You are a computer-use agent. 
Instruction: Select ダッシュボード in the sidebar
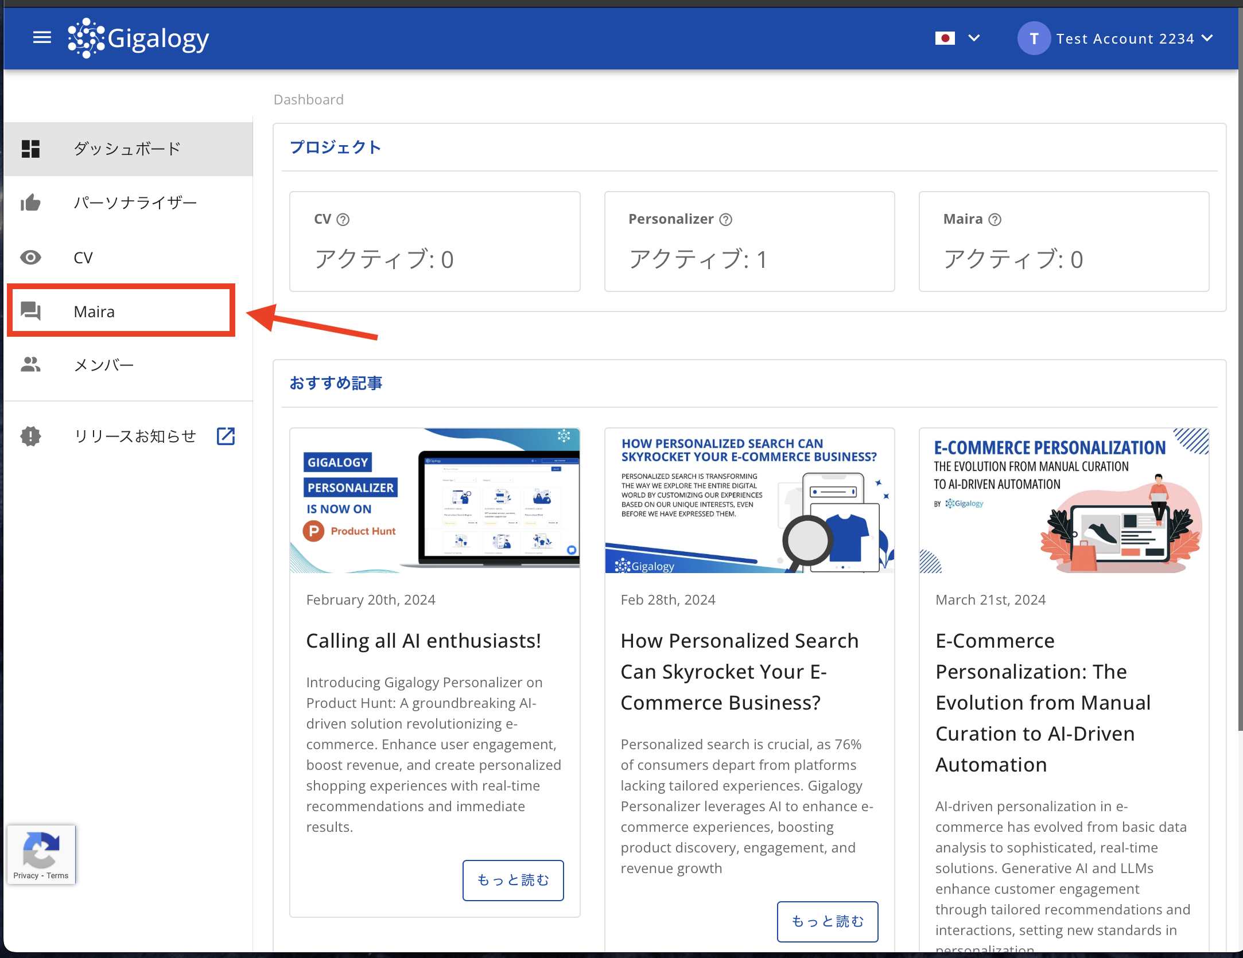click(127, 149)
